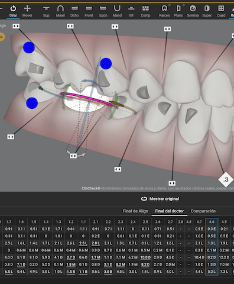
Task: Toggle Raíces roots display
Action: pyautogui.click(x=164, y=11)
